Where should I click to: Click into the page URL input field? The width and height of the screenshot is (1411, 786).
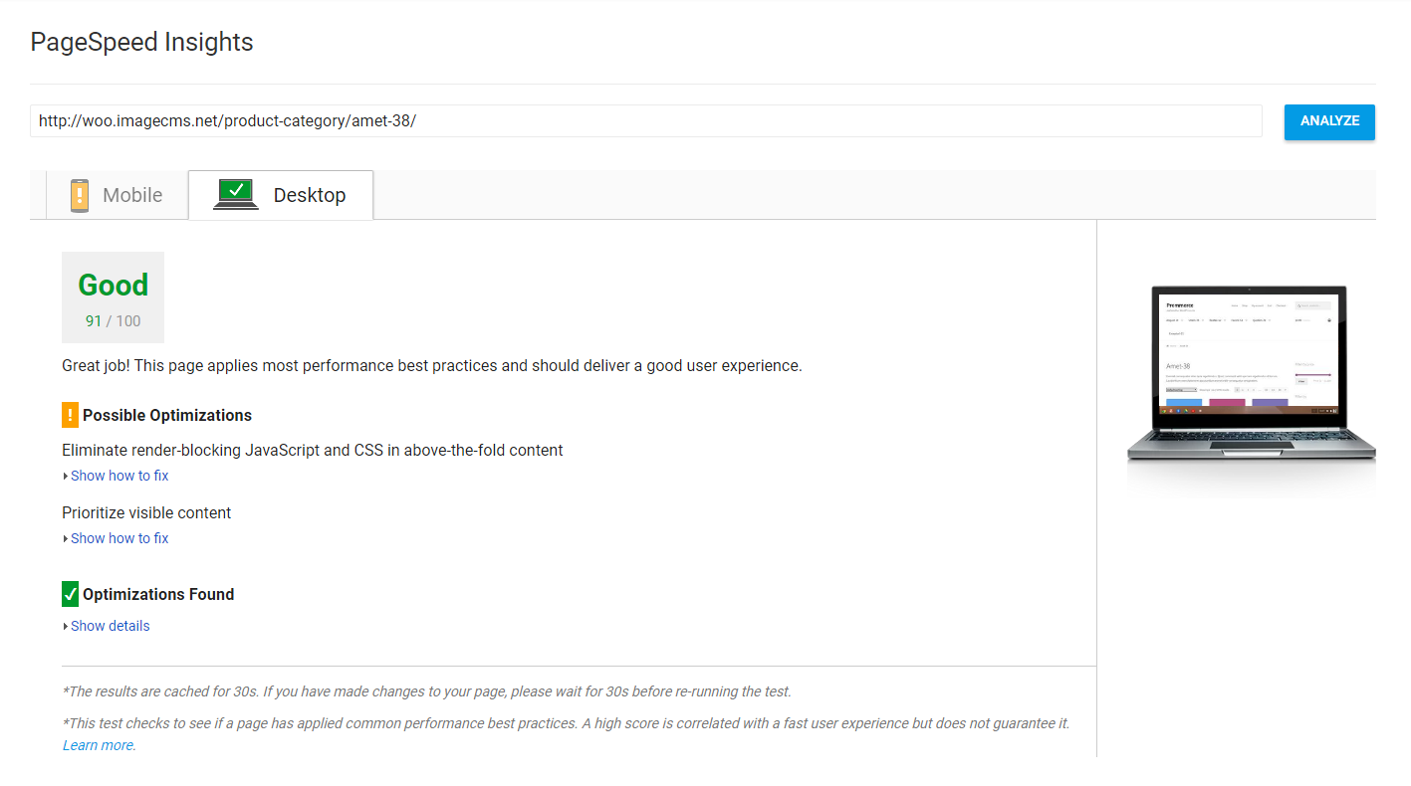[646, 120]
